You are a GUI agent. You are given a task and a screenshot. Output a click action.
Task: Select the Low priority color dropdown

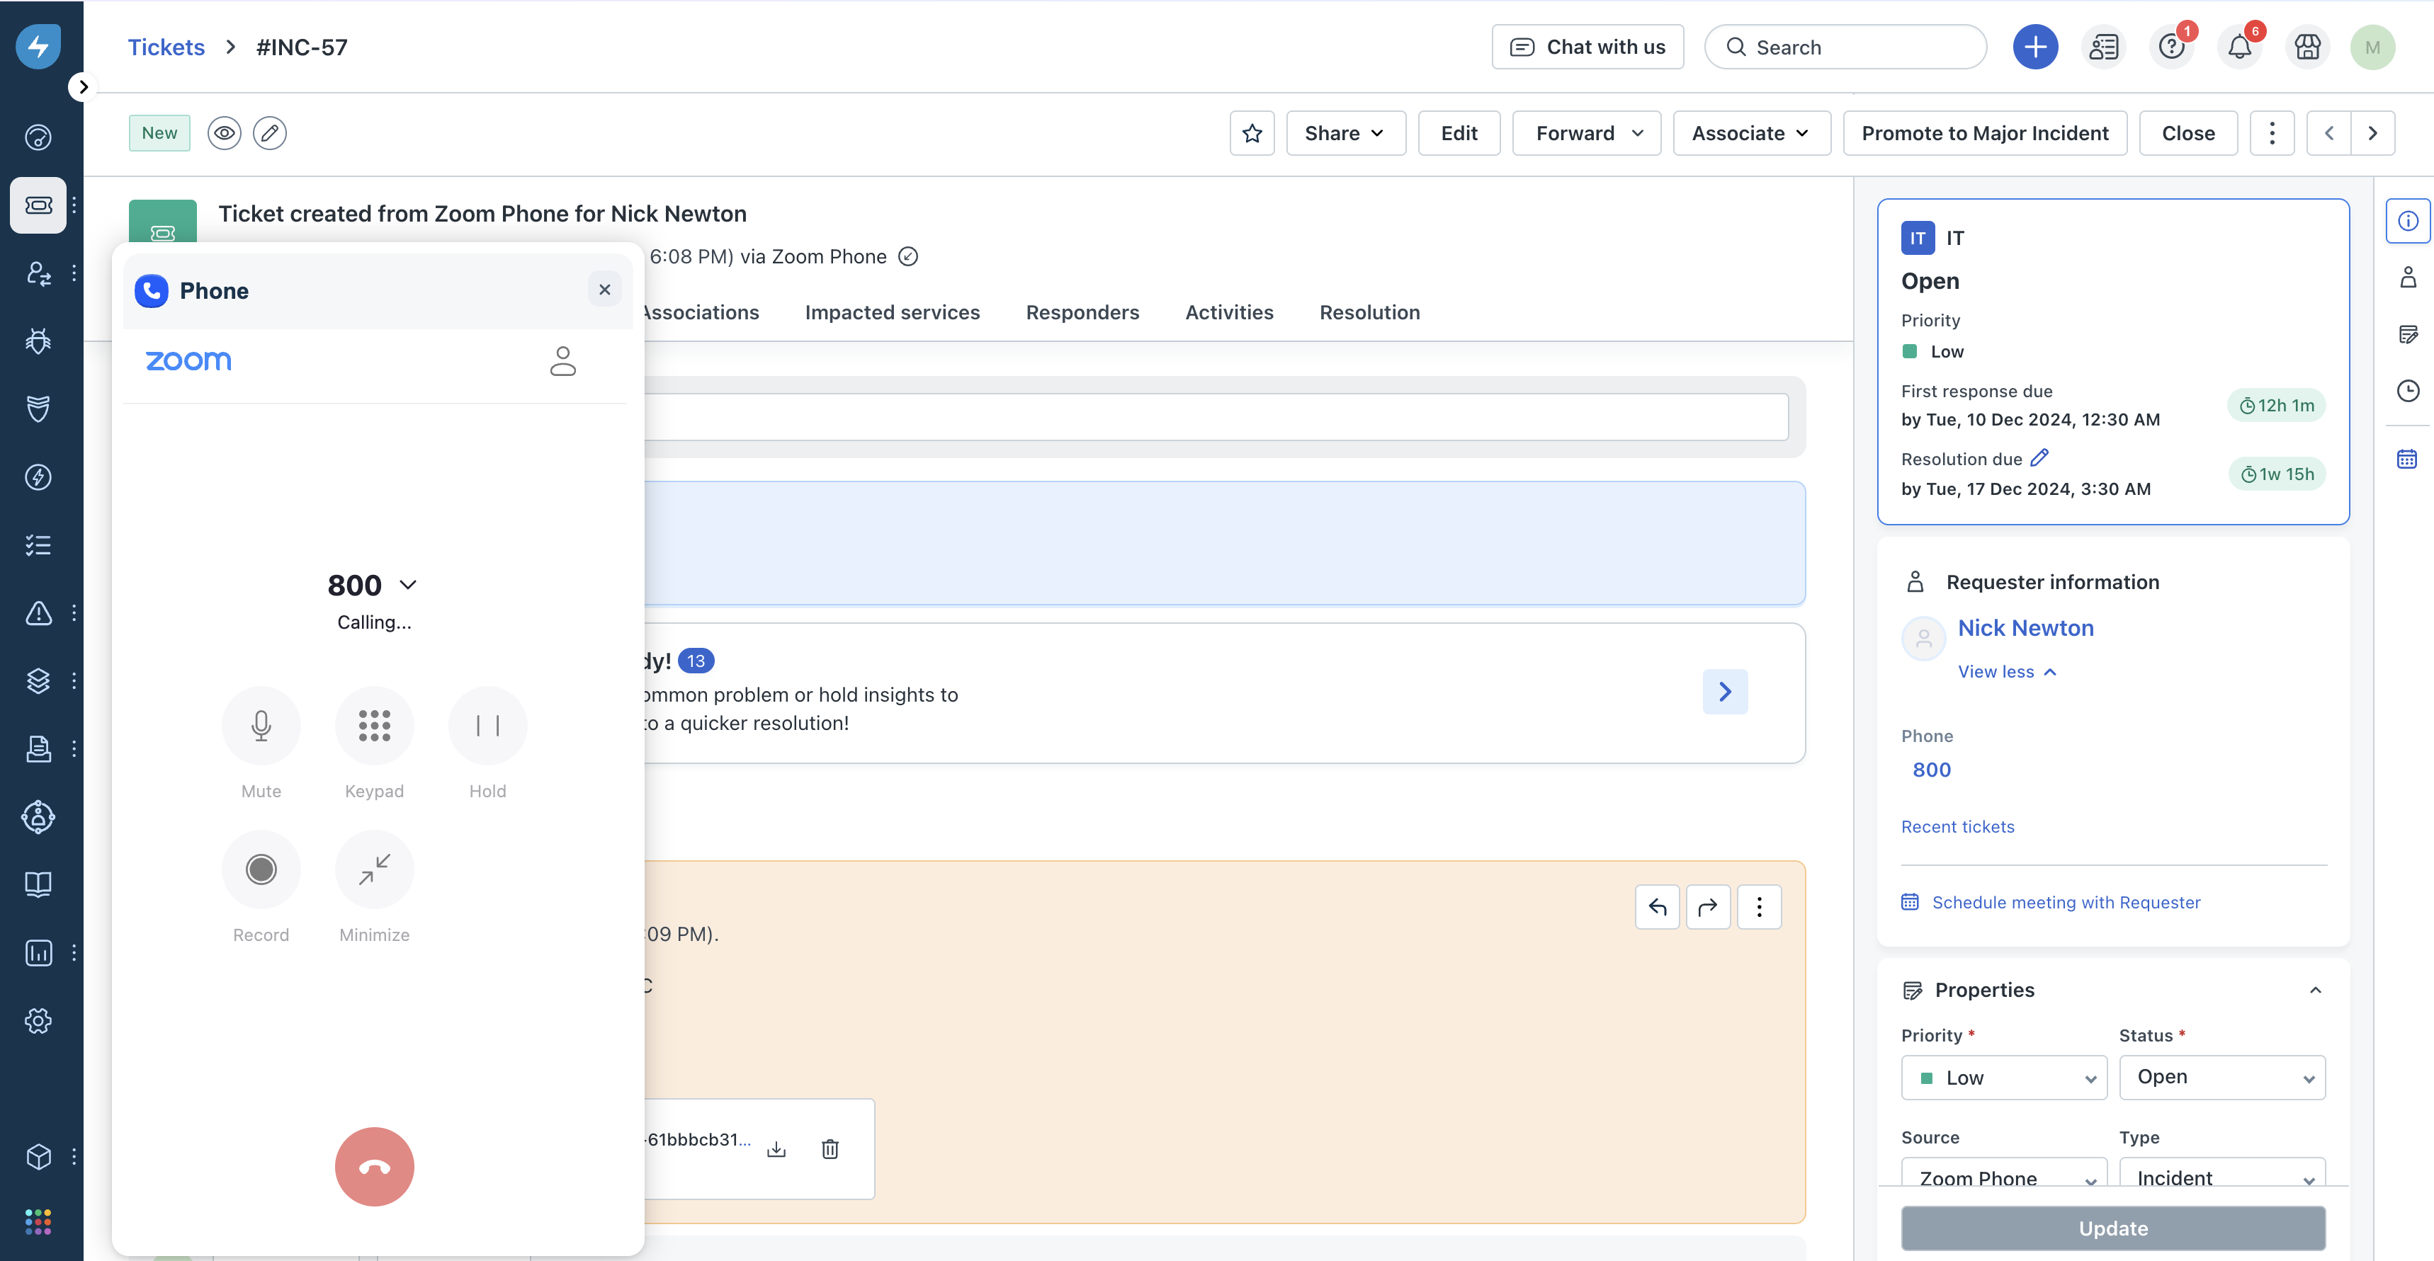point(2003,1077)
